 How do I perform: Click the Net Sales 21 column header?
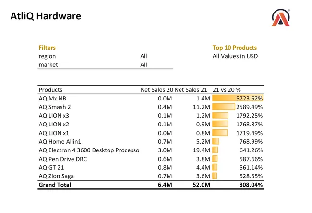(x=192, y=89)
